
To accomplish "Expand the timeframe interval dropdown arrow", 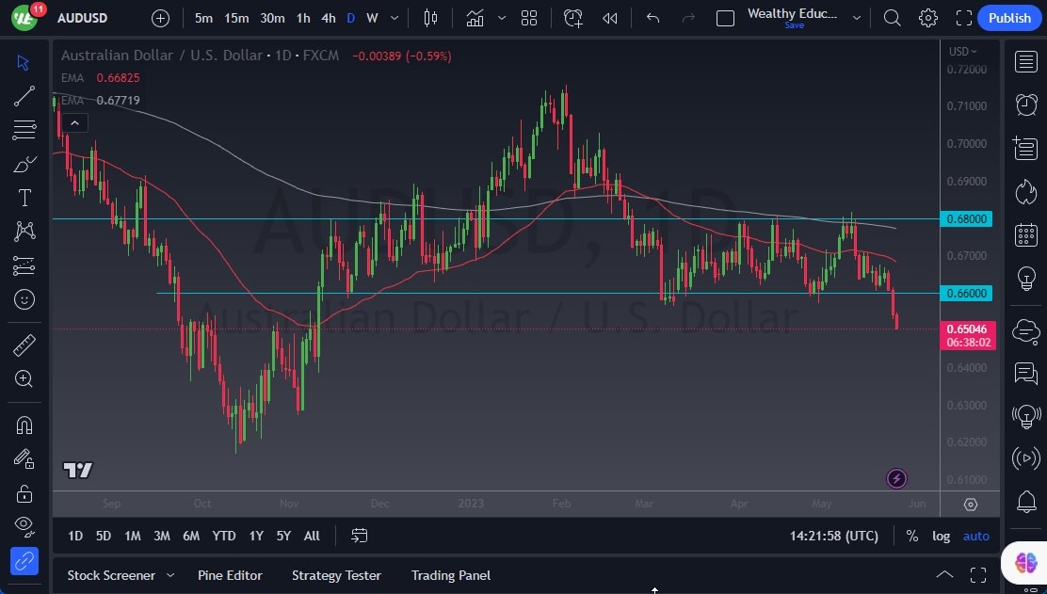I will 395,18.
